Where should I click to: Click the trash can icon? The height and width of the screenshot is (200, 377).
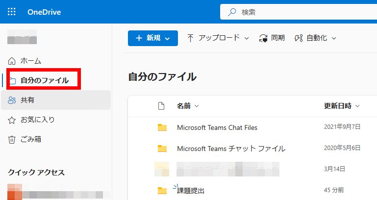coord(12,140)
